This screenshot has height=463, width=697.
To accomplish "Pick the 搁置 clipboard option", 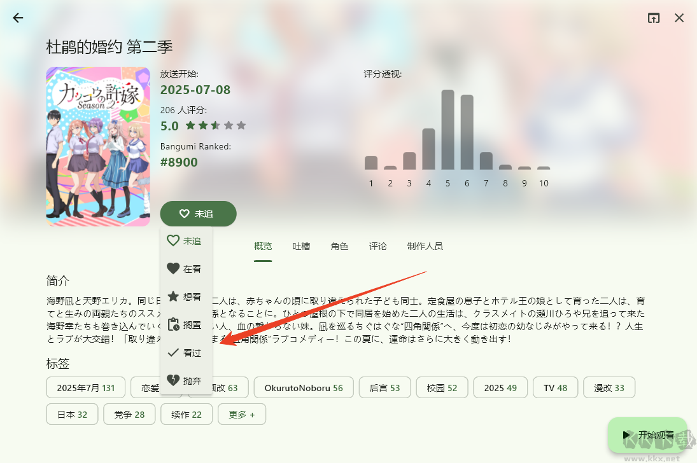I will coord(186,325).
